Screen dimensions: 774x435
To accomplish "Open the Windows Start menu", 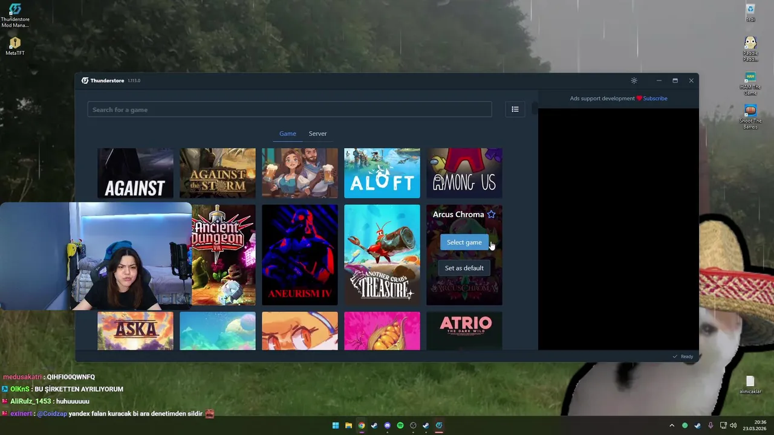I will 336,425.
